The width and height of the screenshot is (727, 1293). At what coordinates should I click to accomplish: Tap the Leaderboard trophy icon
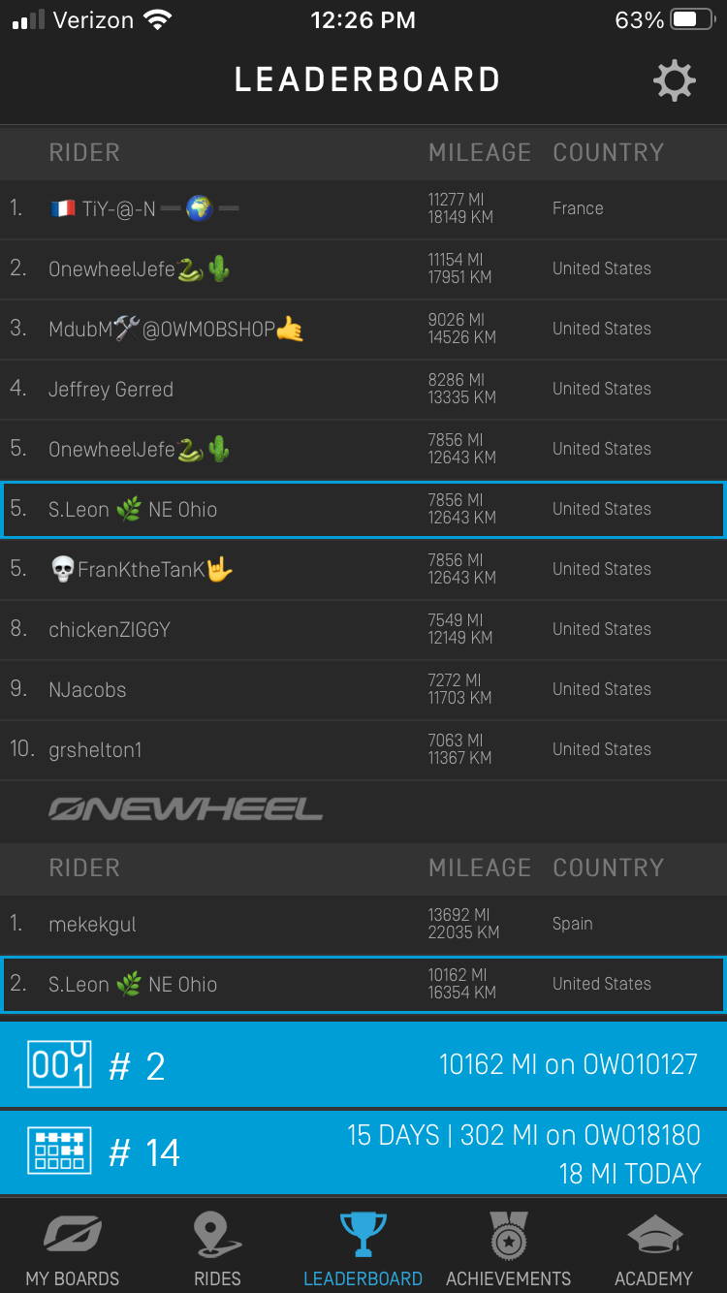point(363,1235)
